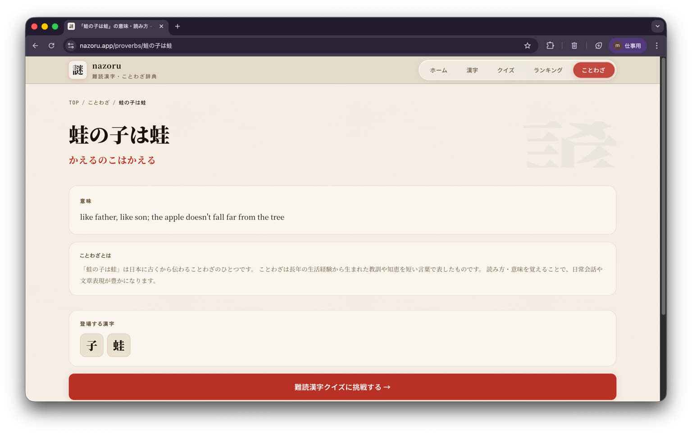Open browser three-dot menu

[656, 46]
